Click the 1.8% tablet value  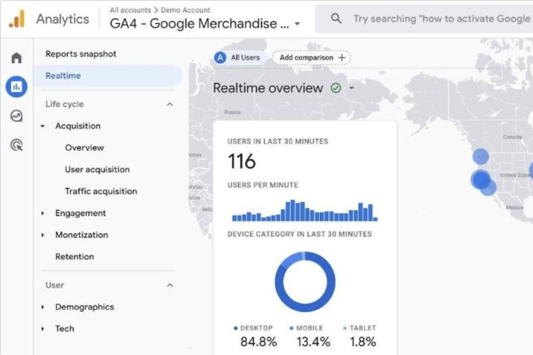(363, 342)
